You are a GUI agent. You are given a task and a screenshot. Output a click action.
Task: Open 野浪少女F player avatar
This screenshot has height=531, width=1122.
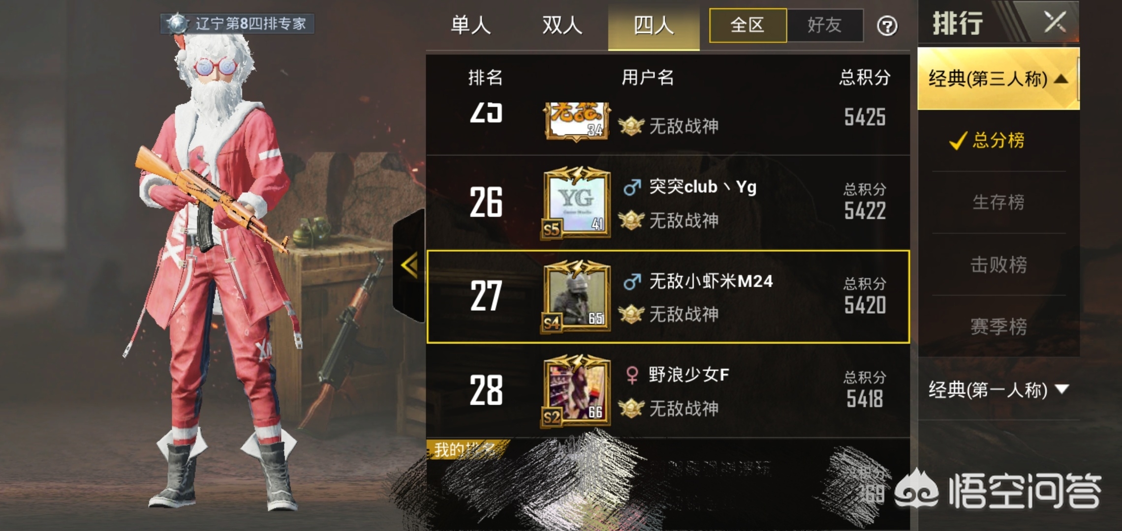point(577,390)
